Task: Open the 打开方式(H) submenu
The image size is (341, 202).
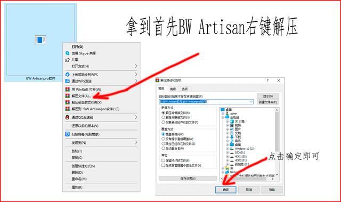Action: [102, 66]
